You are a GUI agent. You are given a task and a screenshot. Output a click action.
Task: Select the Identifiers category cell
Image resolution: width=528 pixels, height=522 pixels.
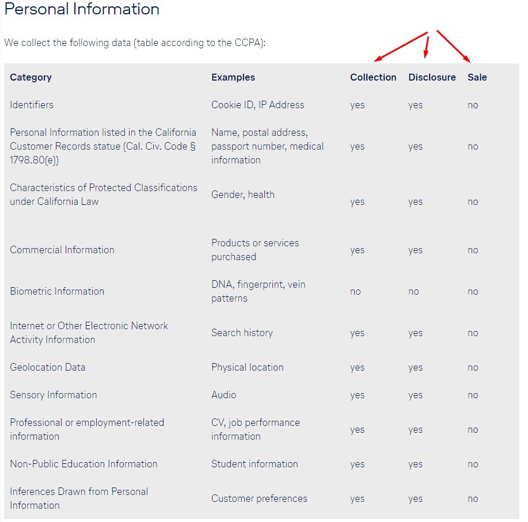pyautogui.click(x=32, y=105)
